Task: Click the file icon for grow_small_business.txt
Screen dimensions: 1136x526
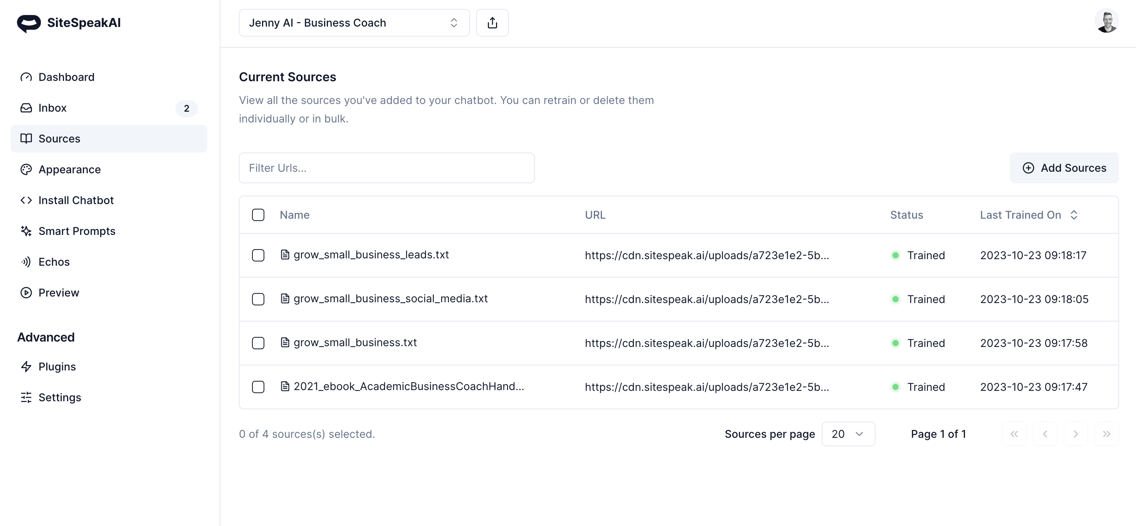Action: coord(285,342)
